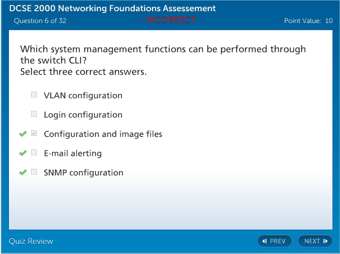Tick the VLAN configuration checkbox

click(34, 95)
